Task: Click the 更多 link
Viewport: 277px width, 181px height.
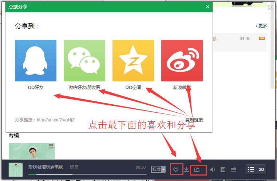Action: pyautogui.click(x=263, y=26)
